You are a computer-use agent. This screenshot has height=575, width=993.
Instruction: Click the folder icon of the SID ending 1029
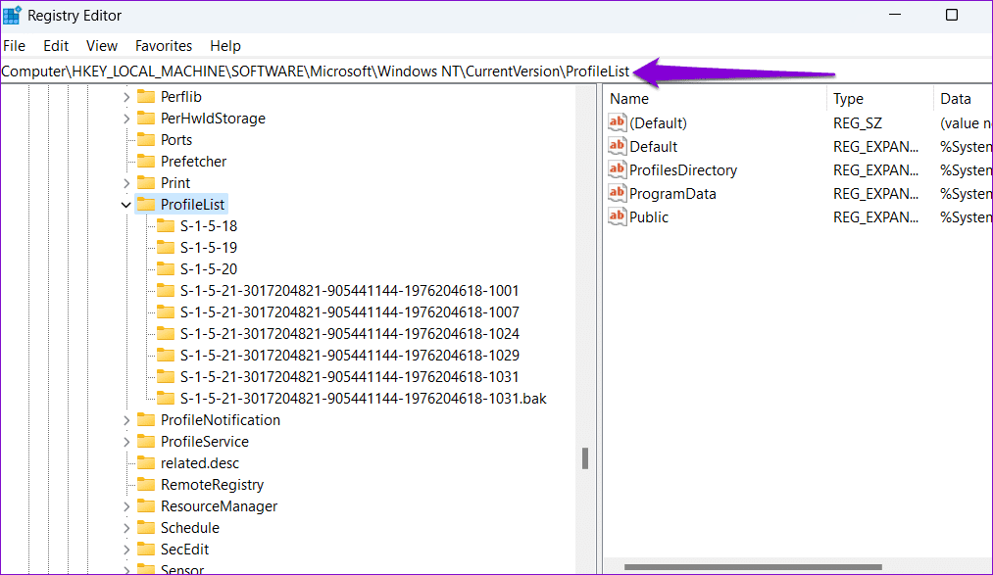[x=166, y=355]
